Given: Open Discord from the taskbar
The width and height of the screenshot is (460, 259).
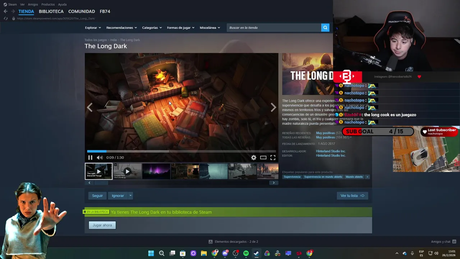Looking at the screenshot, I should (225, 253).
